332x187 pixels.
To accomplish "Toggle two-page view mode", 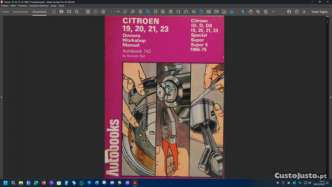I will tap(216, 12).
